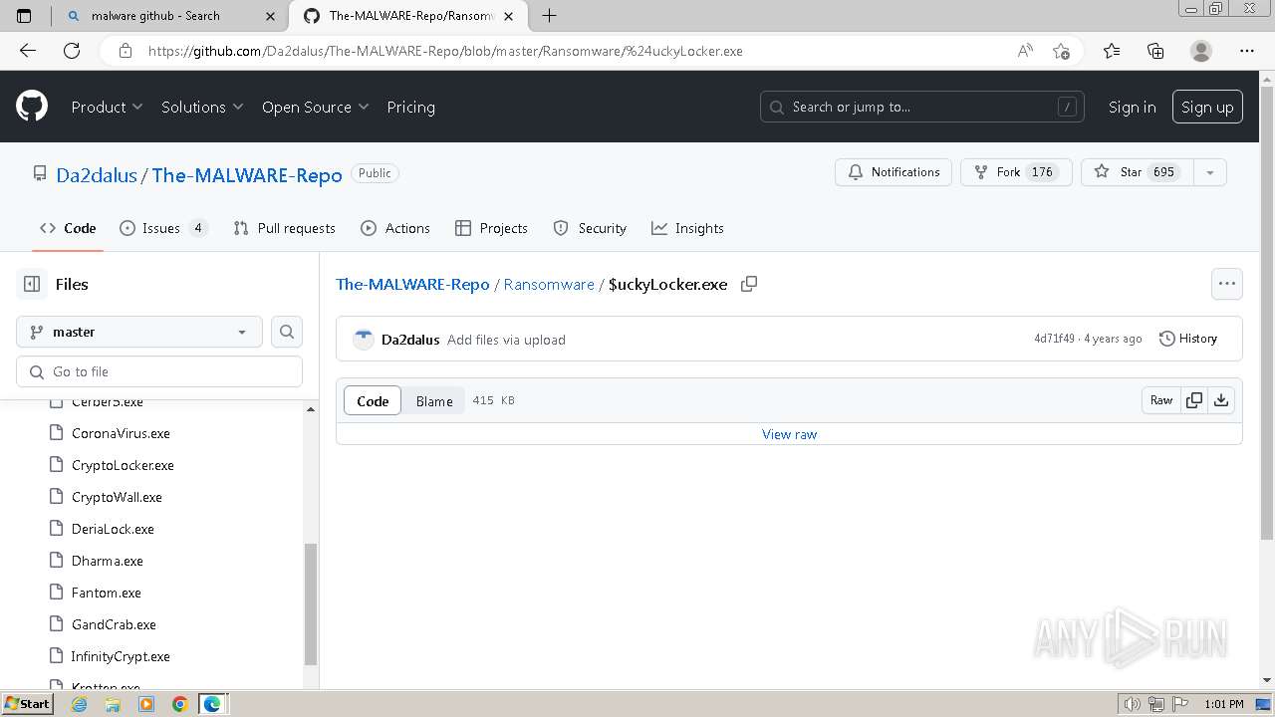Open commit 4d71f49

[1054, 339]
